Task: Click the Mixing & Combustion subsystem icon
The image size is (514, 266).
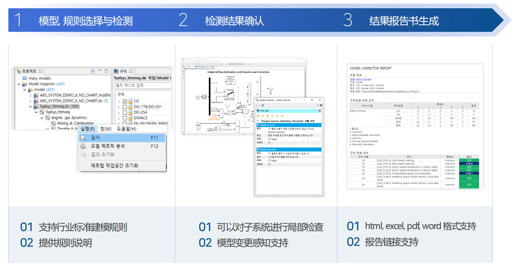Action: pyautogui.click(x=53, y=123)
